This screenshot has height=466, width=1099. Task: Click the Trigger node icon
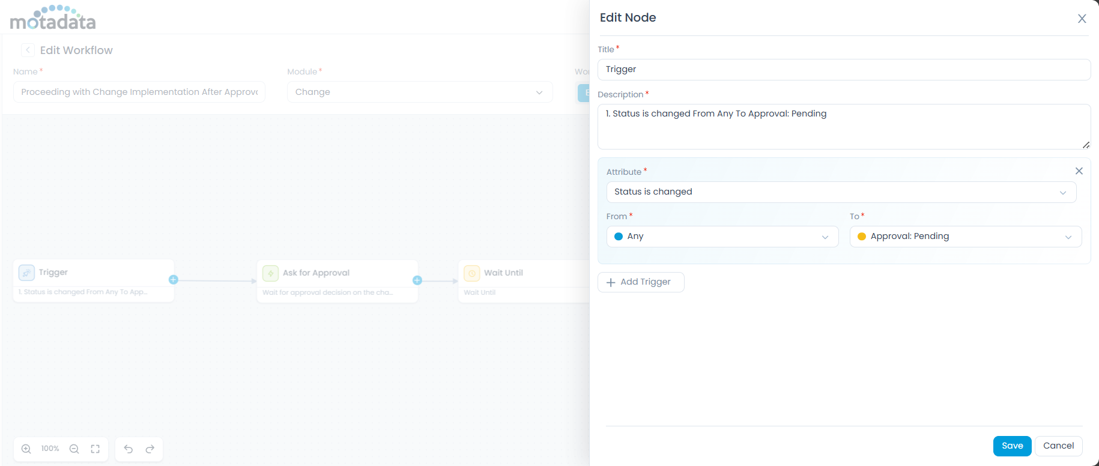coord(26,273)
